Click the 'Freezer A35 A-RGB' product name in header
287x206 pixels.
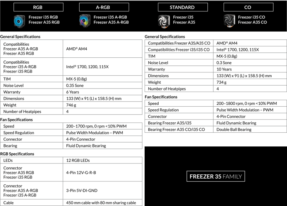tap(111, 22)
